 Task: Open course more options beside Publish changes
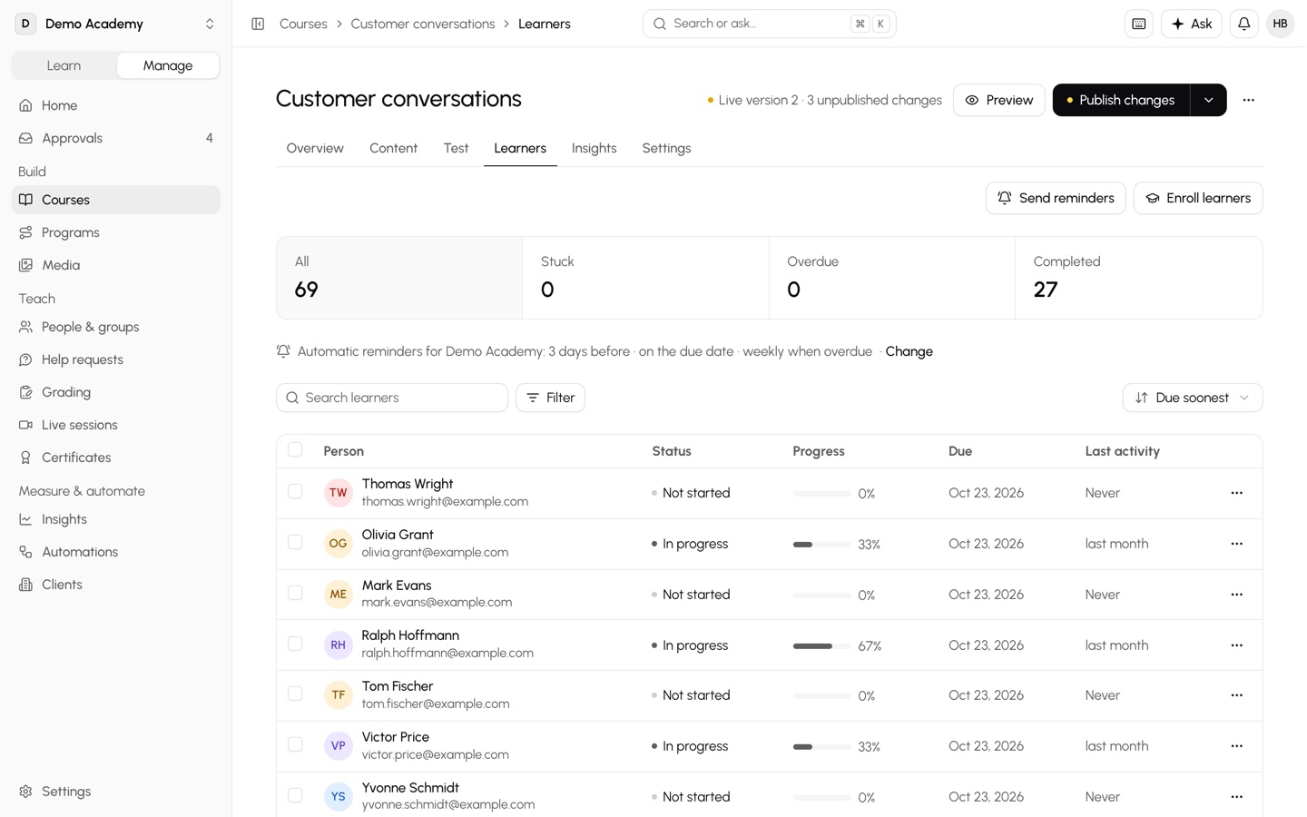click(1248, 100)
